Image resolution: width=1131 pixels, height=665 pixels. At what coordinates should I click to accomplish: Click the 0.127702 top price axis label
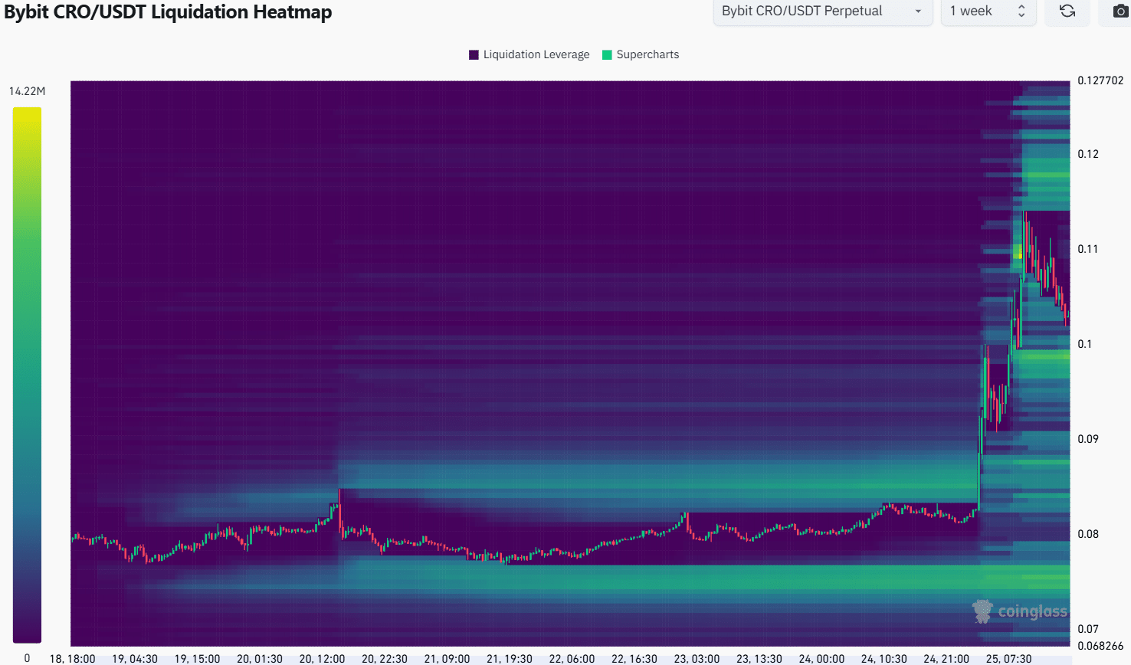[x=1100, y=80]
